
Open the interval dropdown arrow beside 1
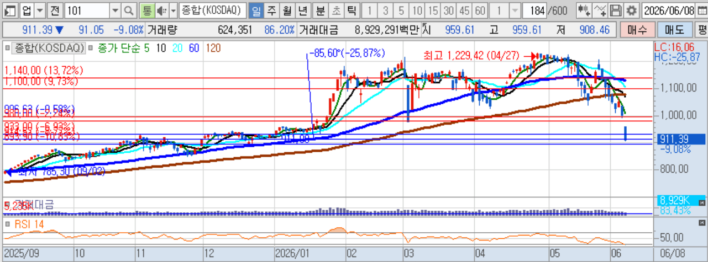pyautogui.click(x=514, y=10)
